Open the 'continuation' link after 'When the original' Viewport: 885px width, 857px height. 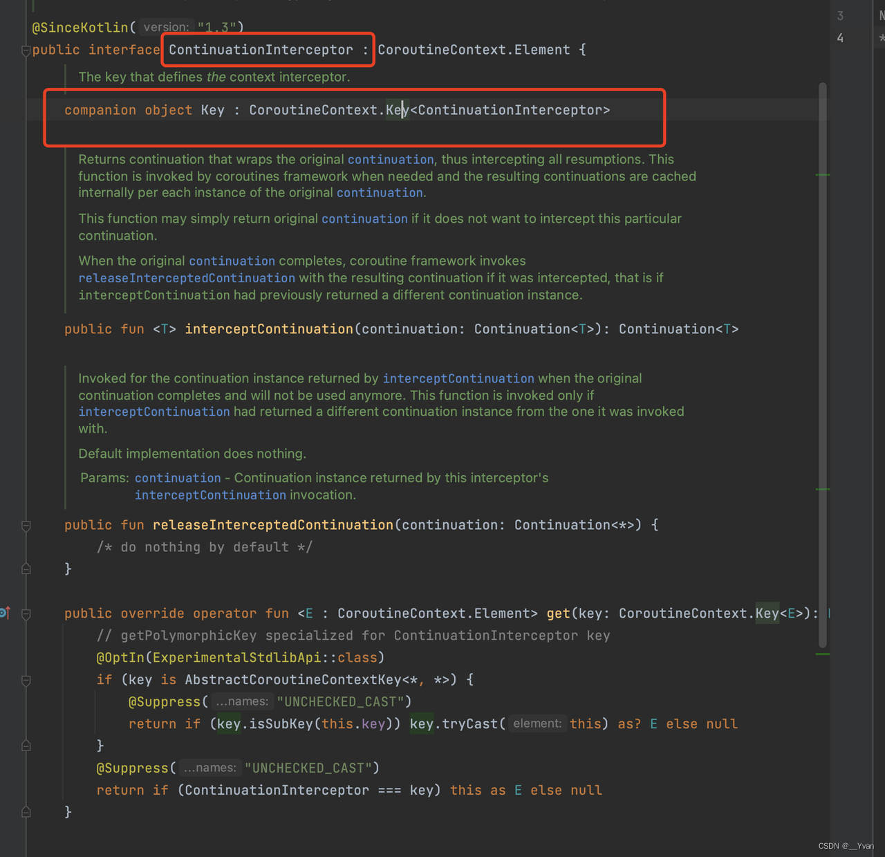coord(232,261)
